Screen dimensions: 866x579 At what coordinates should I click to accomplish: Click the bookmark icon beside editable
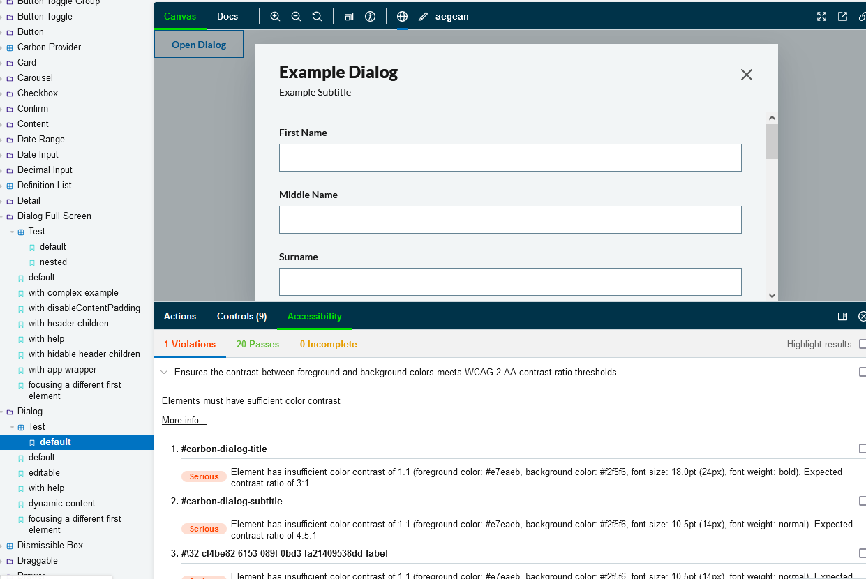coord(21,473)
